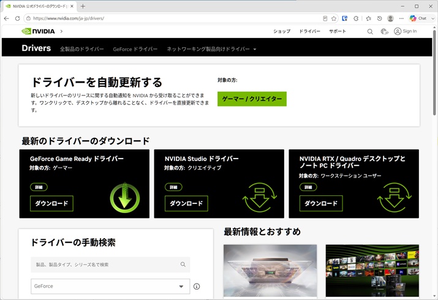Viewport: 438px width, 300px height.
Task: Open site info lock icon in address bar
Action: pyautogui.click(x=28, y=18)
